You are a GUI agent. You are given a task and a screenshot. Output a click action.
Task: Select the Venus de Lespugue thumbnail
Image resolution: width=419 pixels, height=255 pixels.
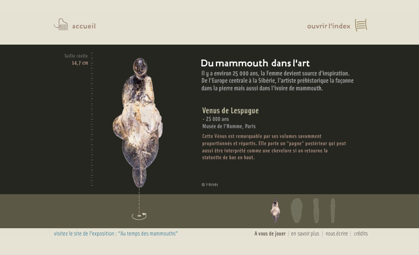click(275, 211)
